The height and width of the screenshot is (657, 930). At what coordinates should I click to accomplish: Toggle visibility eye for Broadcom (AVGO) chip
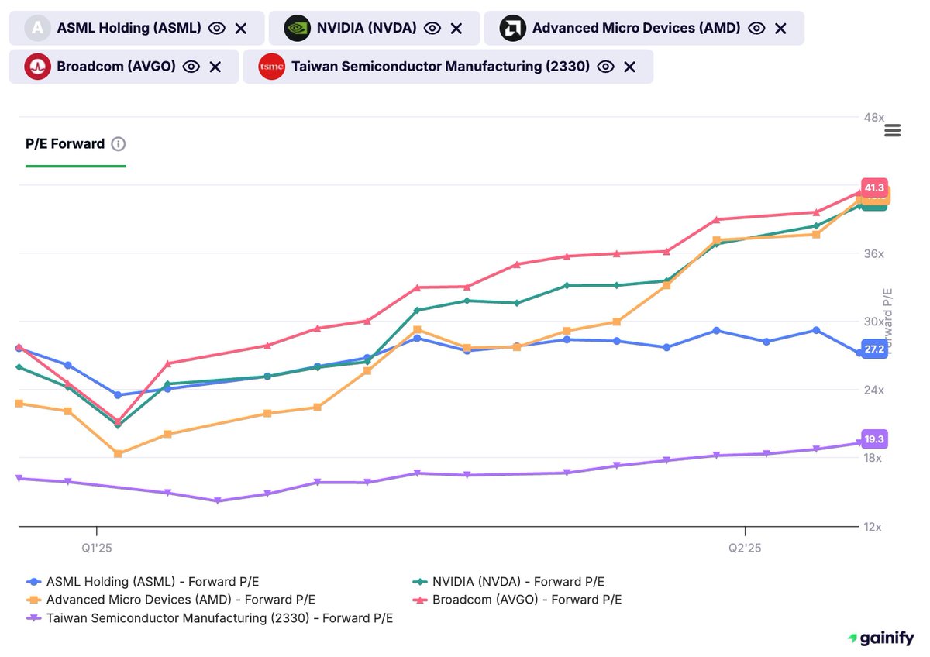click(x=191, y=67)
